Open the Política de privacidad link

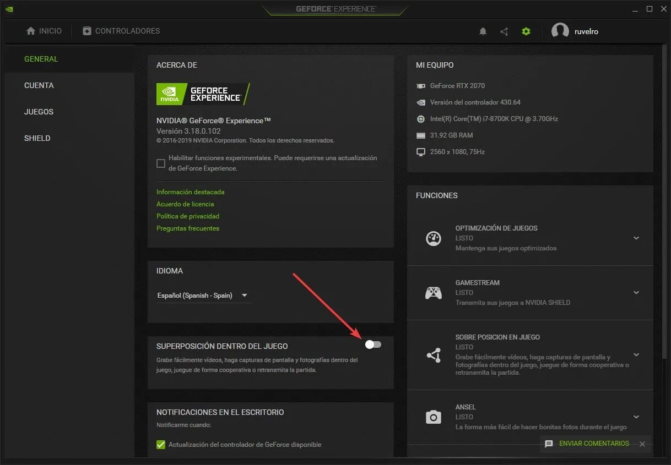[x=188, y=216]
